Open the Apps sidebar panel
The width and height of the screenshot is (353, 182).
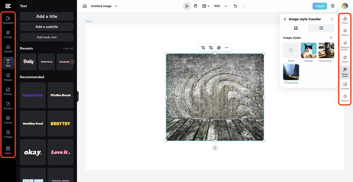click(8, 150)
